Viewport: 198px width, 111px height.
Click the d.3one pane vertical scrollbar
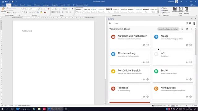[x=196, y=43]
